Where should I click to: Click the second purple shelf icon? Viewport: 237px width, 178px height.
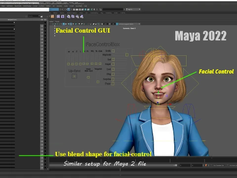(x=63, y=16)
